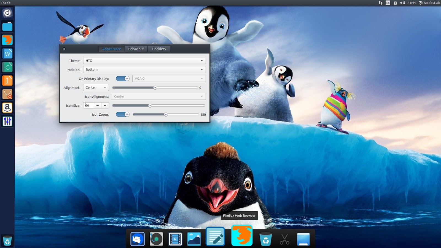441x248 pixels.
Task: Open the Theme dropdown showing HTC
Action: pos(144,60)
